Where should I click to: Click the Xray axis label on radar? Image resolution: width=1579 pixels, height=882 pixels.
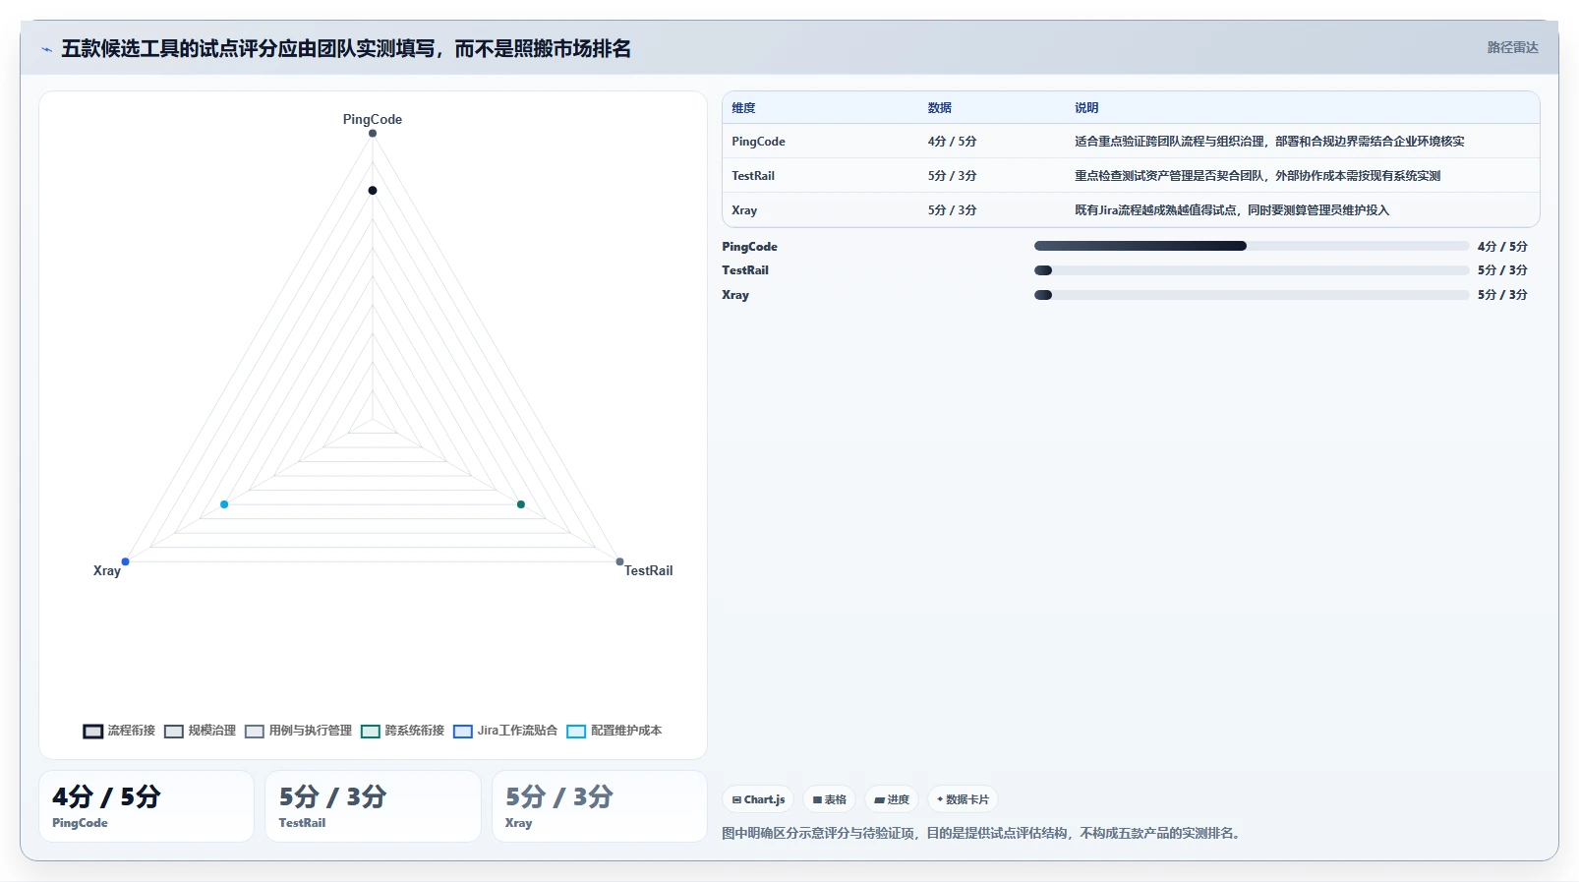pos(107,570)
